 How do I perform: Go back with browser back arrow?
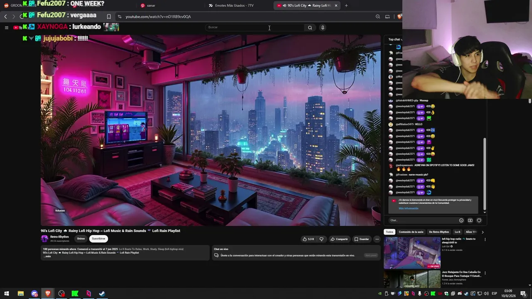5,17
